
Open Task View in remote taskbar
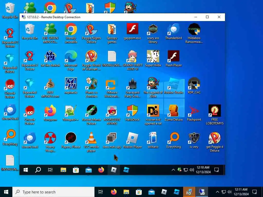pos(50,170)
